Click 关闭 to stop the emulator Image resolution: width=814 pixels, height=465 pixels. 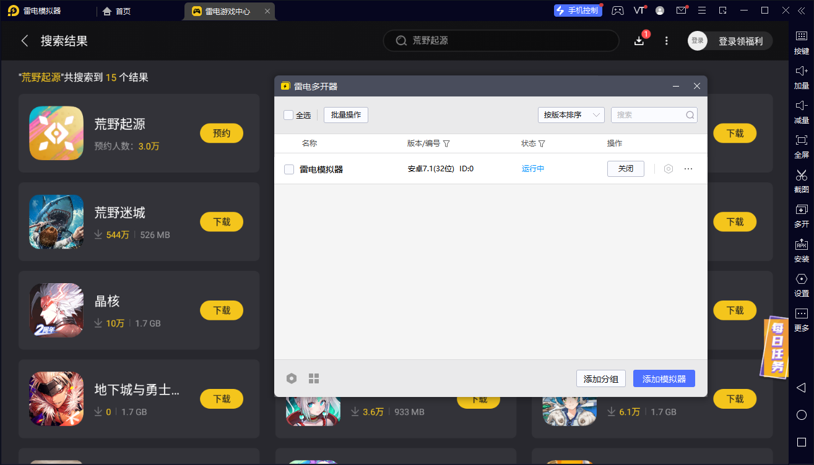pyautogui.click(x=626, y=169)
